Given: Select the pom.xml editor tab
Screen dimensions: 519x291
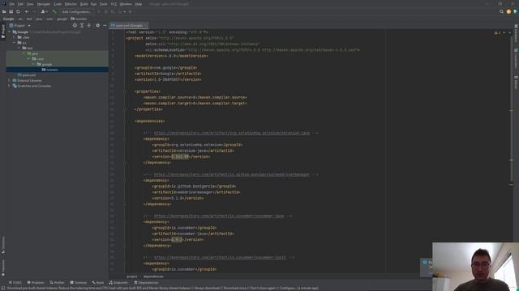Looking at the screenshot, I should pyautogui.click(x=129, y=25).
